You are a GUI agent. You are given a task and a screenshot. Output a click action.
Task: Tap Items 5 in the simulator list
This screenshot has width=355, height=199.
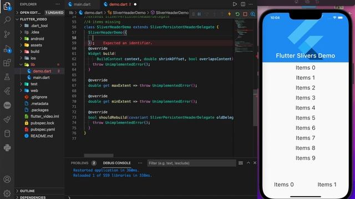click(305, 118)
